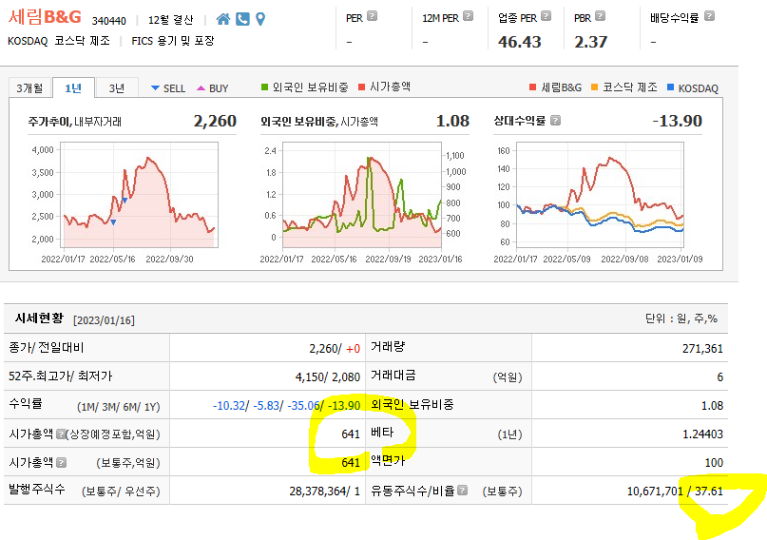
Task: Open PBR help question icon
Action: pyautogui.click(x=600, y=16)
